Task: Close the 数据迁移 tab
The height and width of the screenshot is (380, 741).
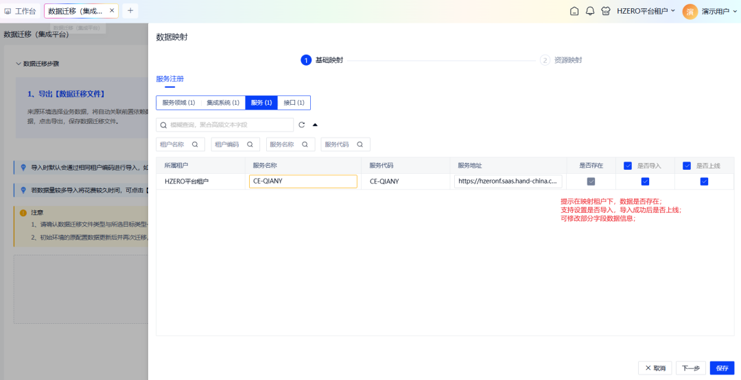Action: point(112,10)
